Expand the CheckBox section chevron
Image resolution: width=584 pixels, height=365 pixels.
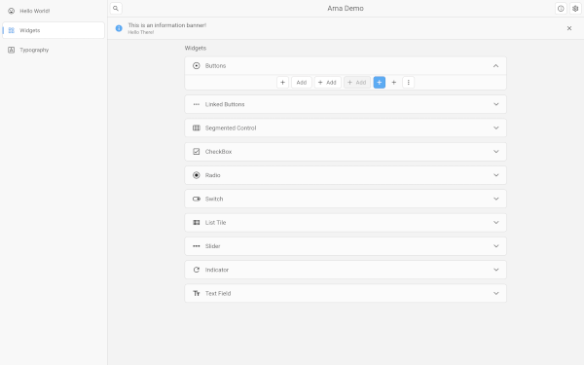point(495,152)
